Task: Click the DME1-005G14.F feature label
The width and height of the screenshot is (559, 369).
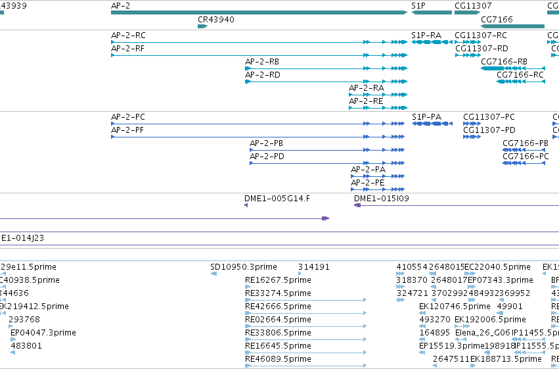Action: (277, 199)
